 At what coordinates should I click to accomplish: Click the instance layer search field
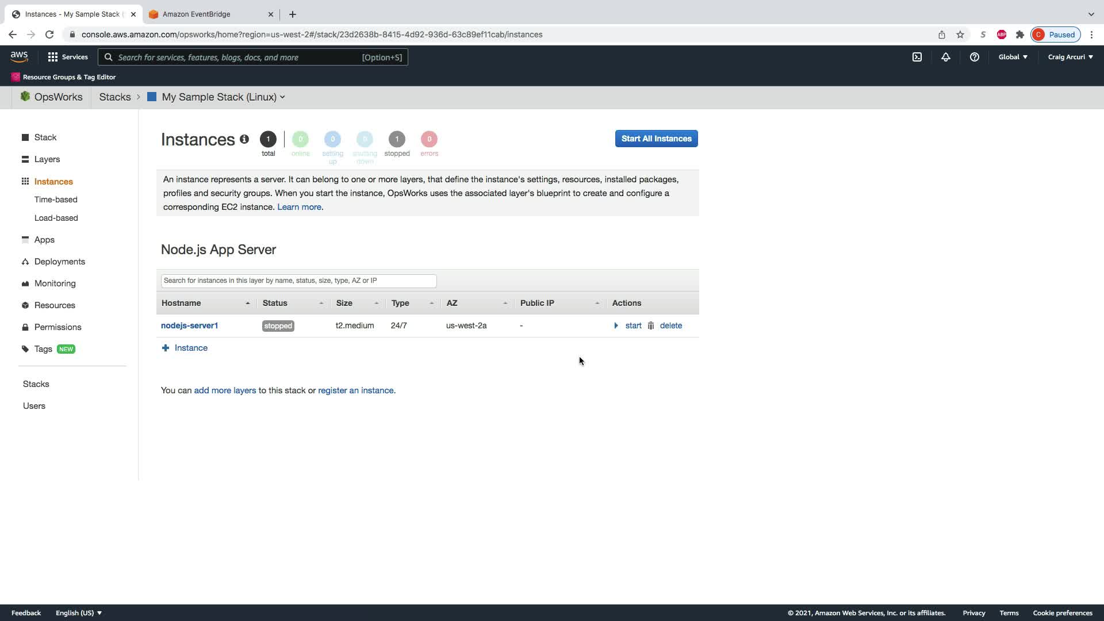298,281
